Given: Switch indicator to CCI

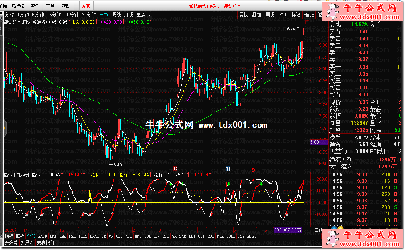Looking at the screenshot, I should [x=201, y=236].
